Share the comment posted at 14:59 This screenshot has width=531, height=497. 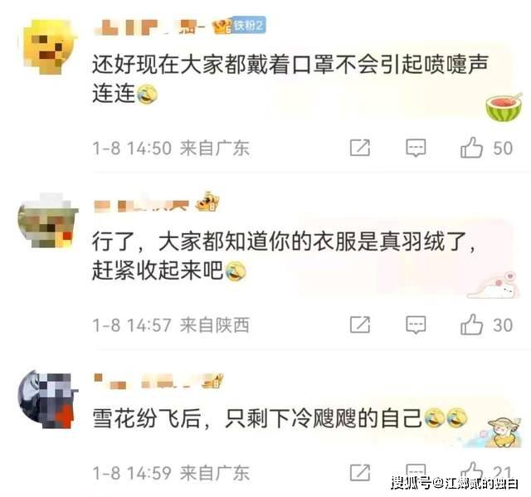point(359,472)
